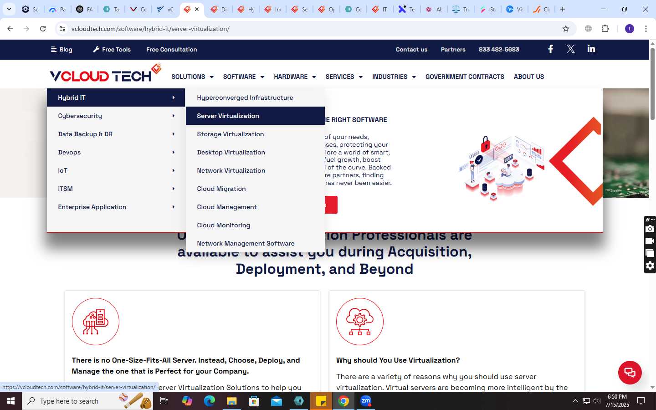Open the taskbar clock showing 6:50 PM
The height and width of the screenshot is (410, 656).
click(617, 401)
